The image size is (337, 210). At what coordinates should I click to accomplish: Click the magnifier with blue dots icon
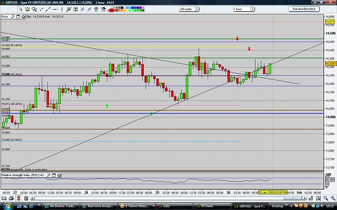[318, 198]
